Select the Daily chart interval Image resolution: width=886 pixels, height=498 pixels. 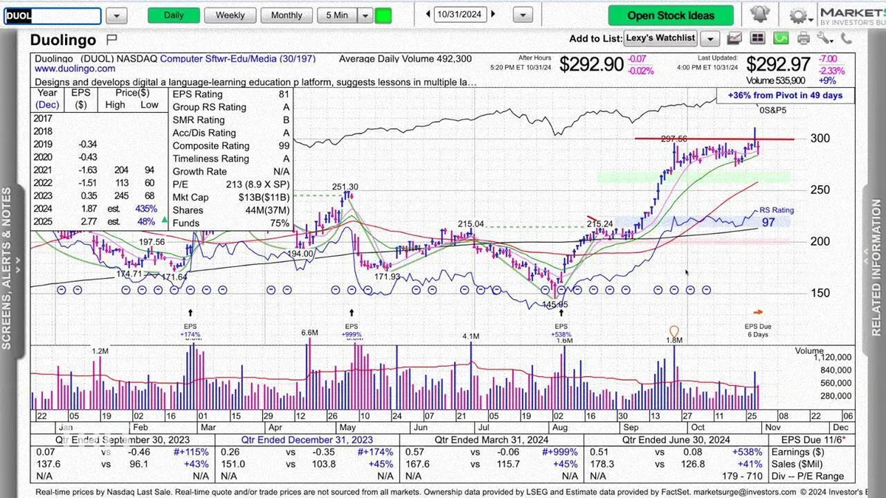tap(174, 15)
